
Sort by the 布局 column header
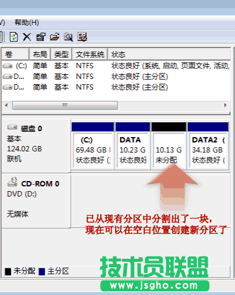pos(40,54)
